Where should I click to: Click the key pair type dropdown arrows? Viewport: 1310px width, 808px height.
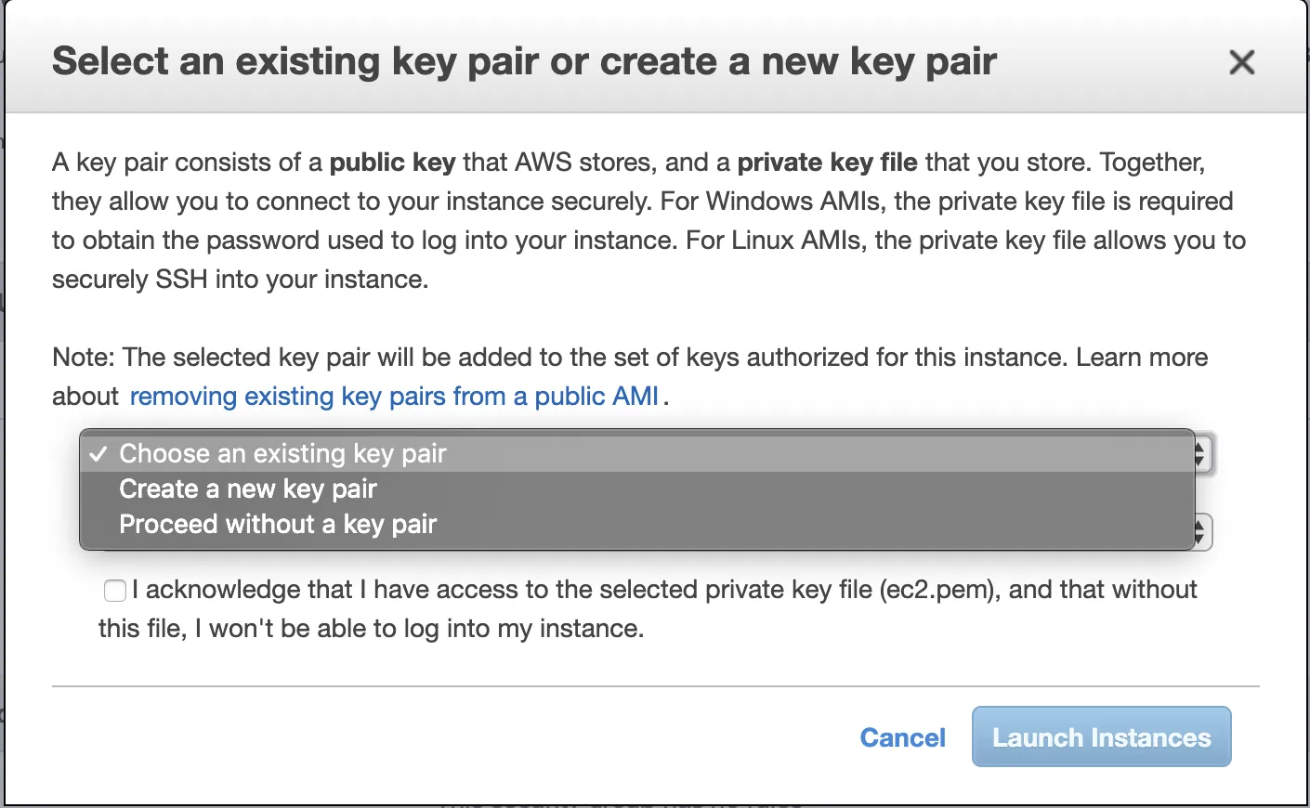click(1201, 454)
